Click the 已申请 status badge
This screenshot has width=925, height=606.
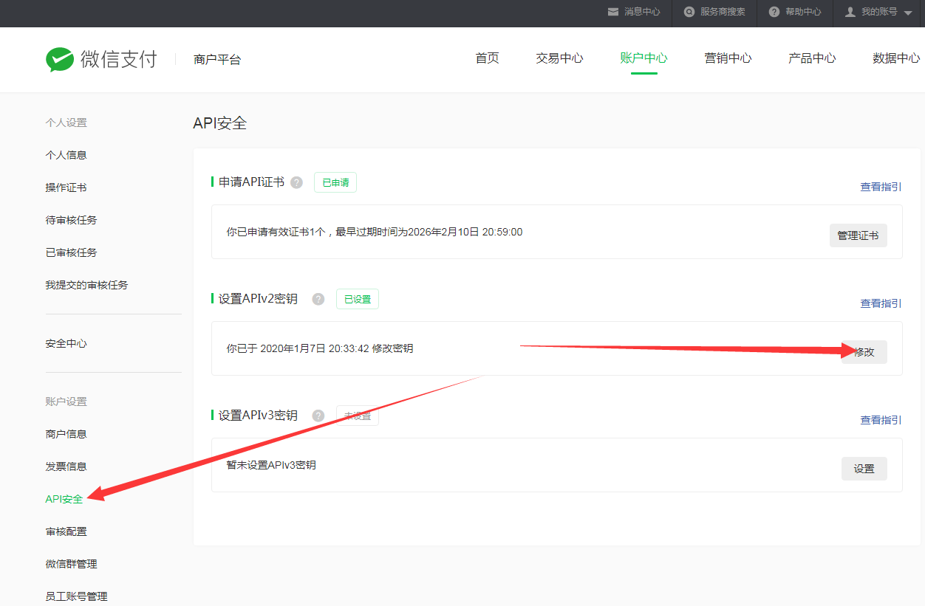[x=335, y=182]
